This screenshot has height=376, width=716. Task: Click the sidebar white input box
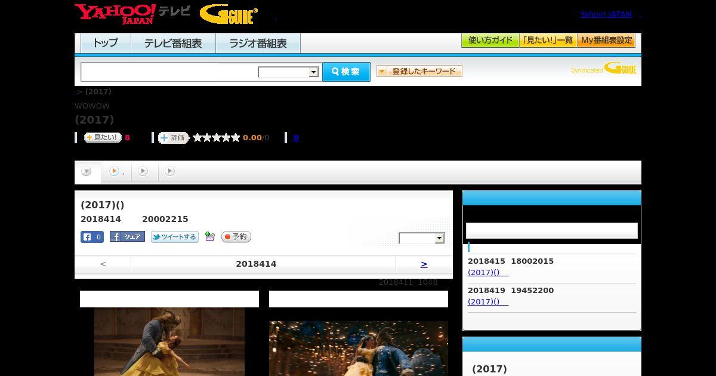click(552, 231)
